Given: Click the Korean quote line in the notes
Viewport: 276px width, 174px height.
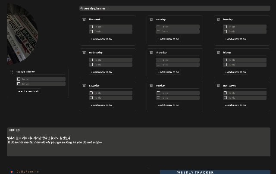Looking at the screenshot, I should pyautogui.click(x=39, y=138).
